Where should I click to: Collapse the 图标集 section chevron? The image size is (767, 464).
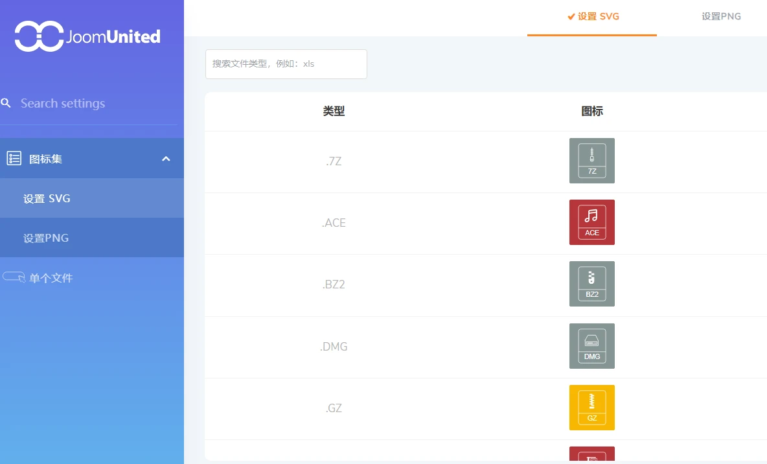point(166,158)
